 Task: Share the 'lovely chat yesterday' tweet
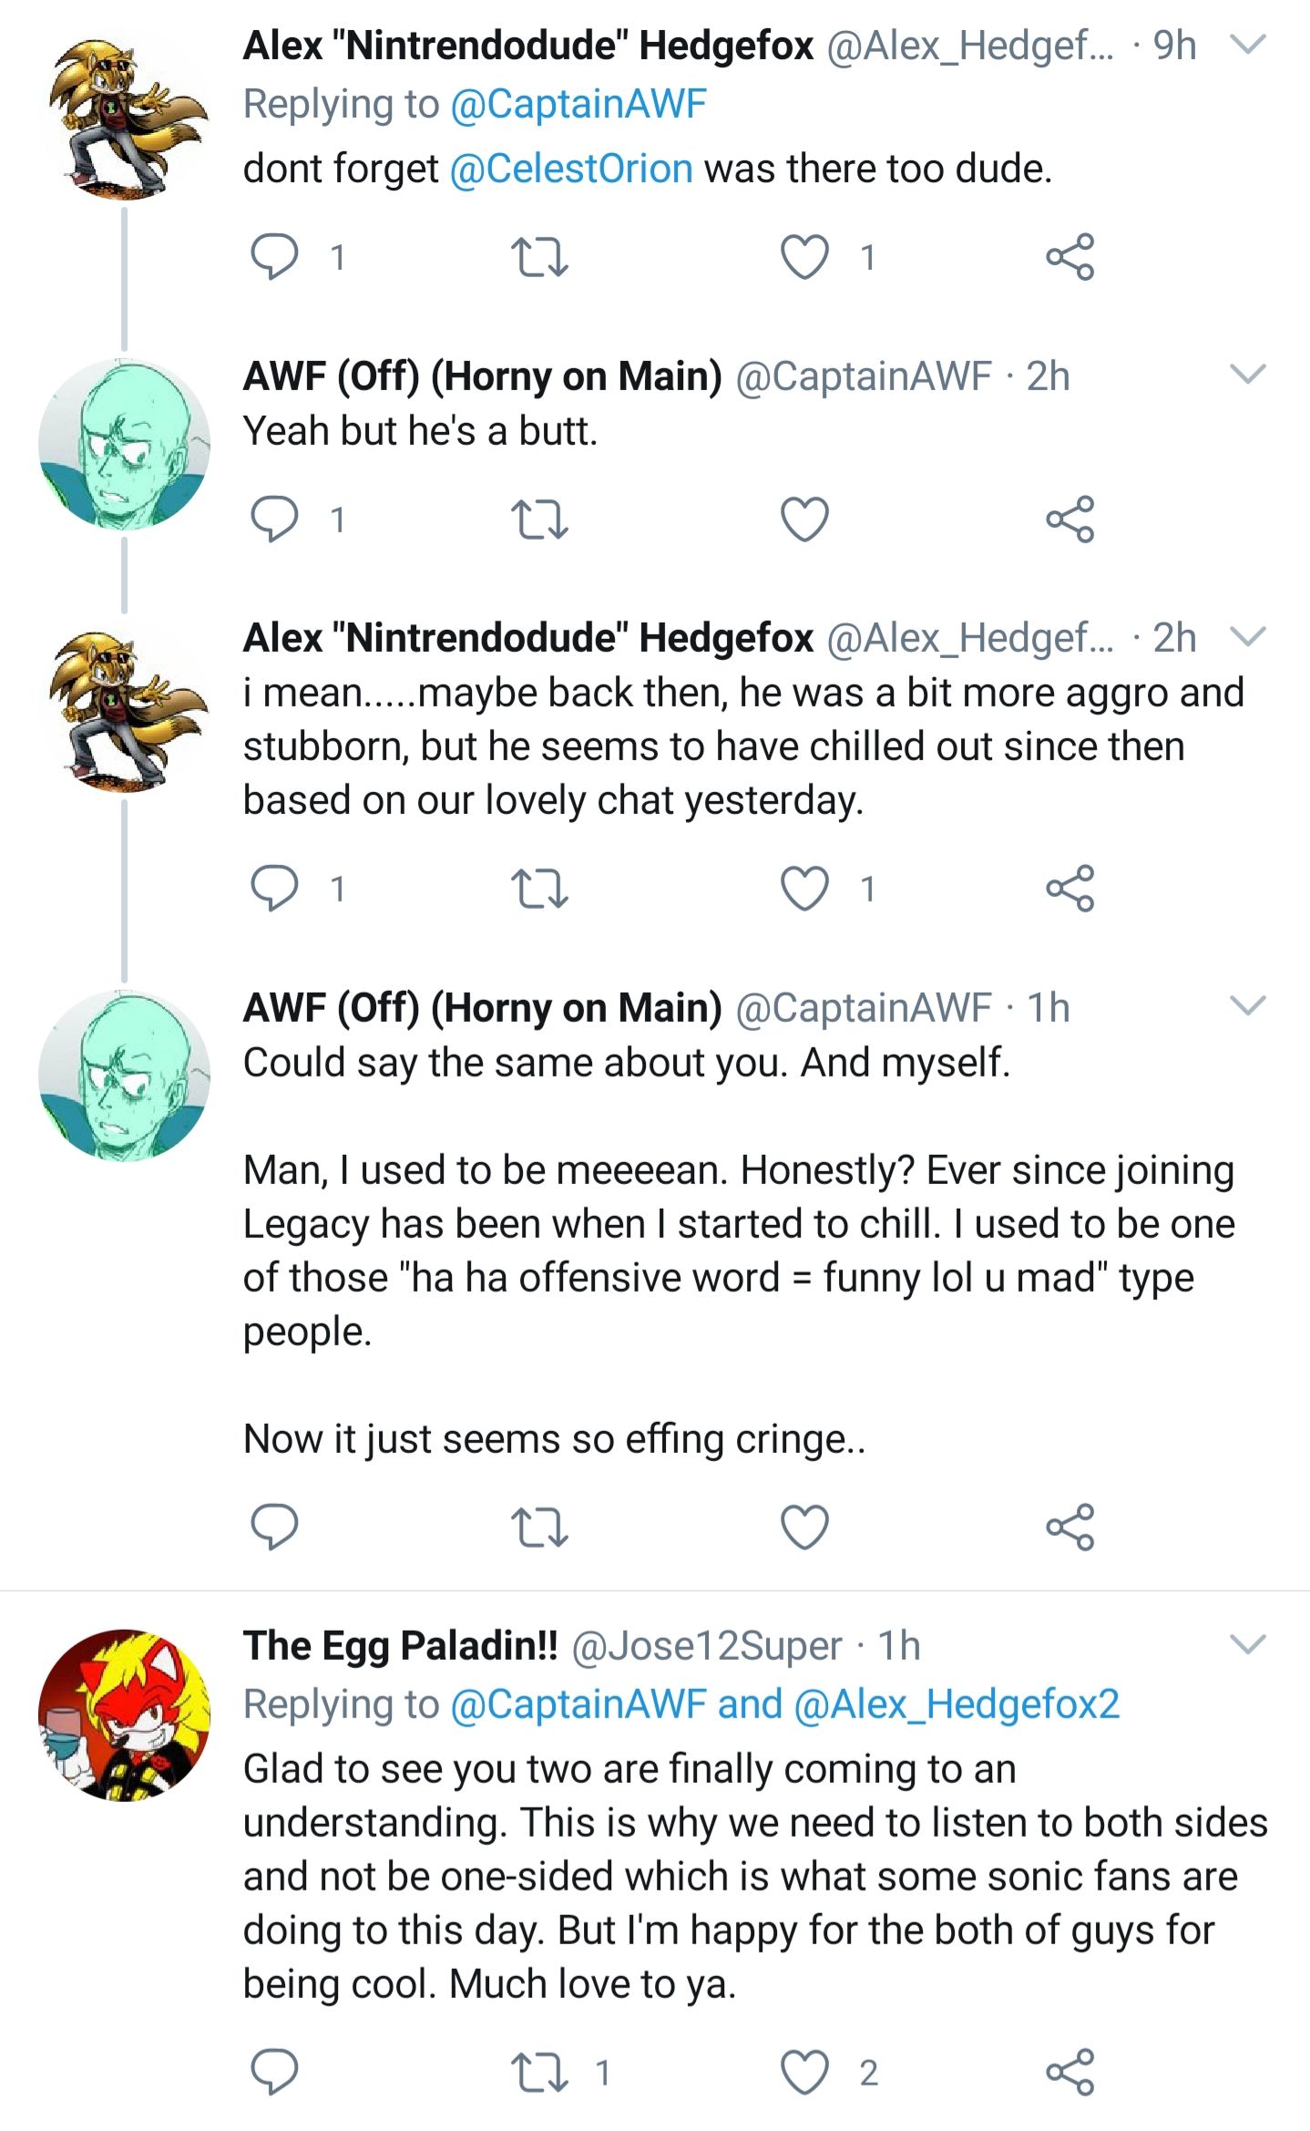[x=1070, y=889]
